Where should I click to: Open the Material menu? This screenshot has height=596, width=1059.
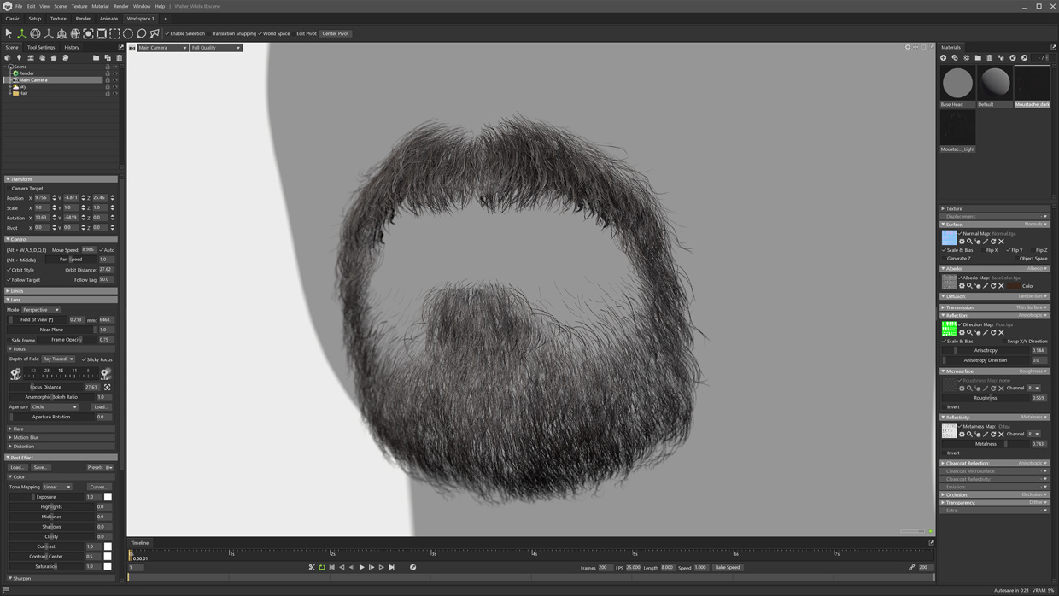[100, 6]
